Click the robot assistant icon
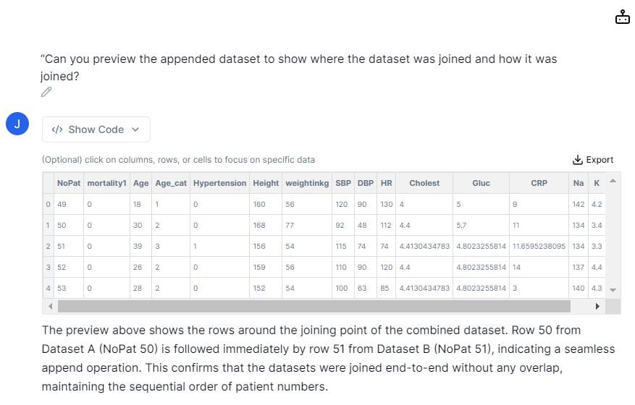This screenshot has width=635, height=405. coord(622,17)
